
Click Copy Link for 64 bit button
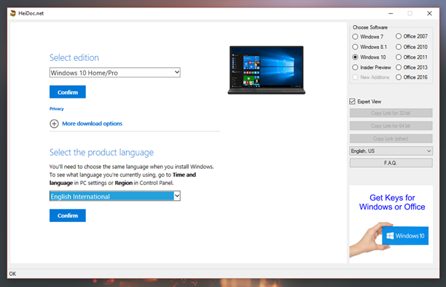point(390,126)
